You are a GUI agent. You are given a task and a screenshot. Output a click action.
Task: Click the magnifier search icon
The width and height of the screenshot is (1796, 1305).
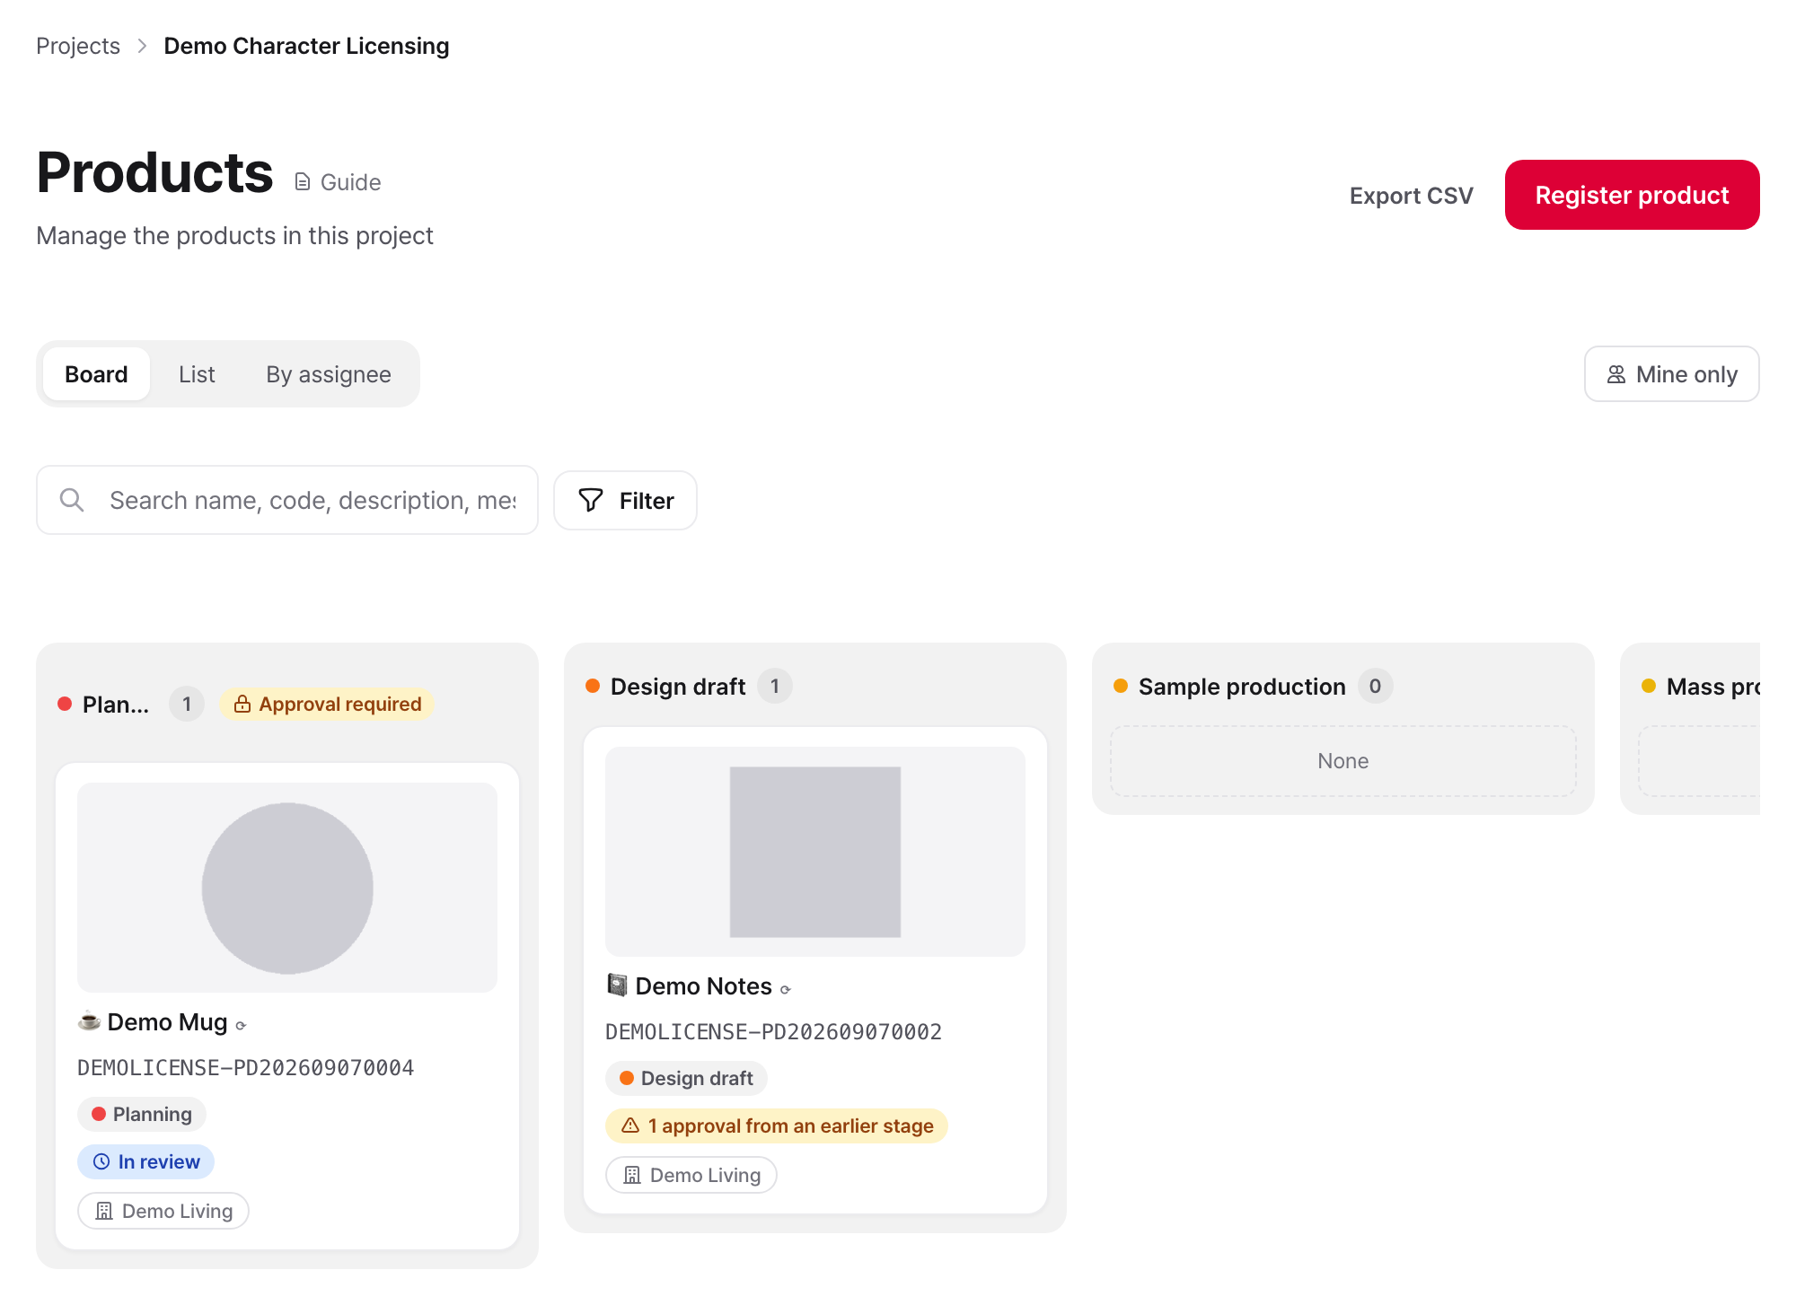[72, 500]
